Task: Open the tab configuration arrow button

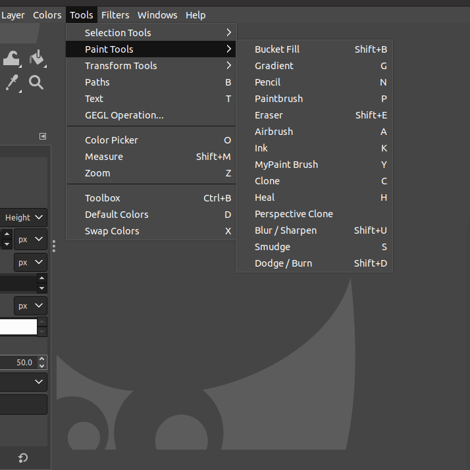Action: (x=43, y=136)
